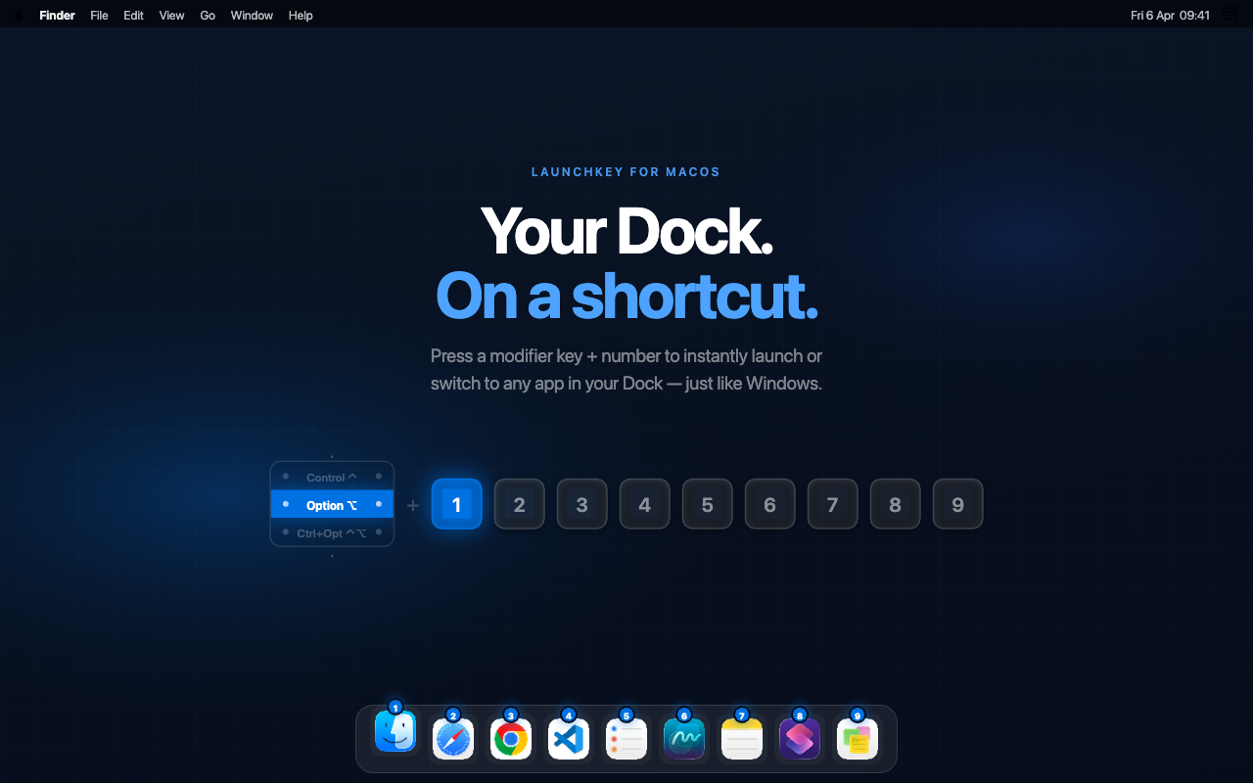Image resolution: width=1253 pixels, height=783 pixels.
Task: Launch the Notes app from the dock
Action: (x=741, y=739)
